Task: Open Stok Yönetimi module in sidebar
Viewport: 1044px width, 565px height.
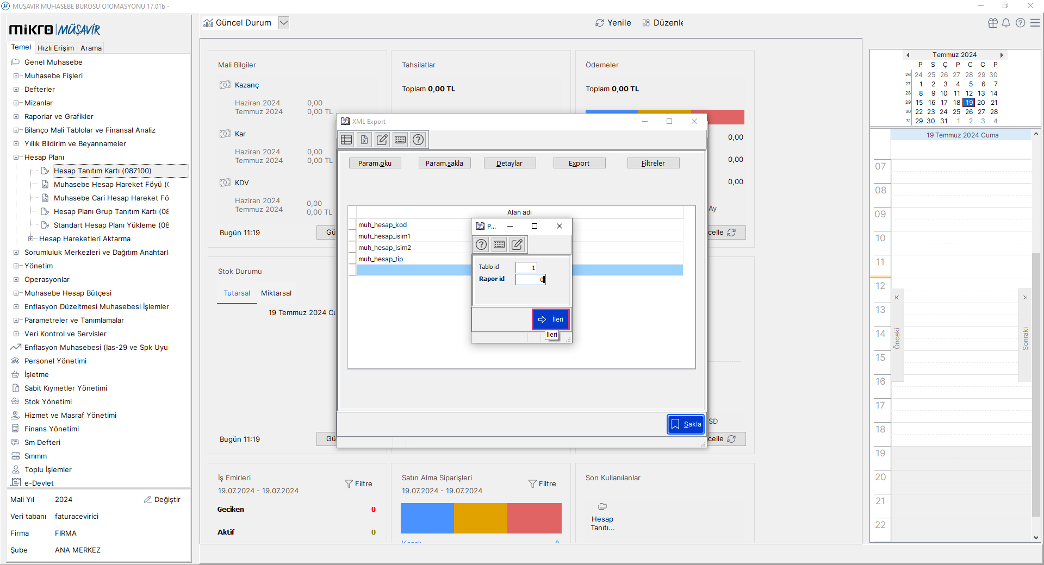Action: [x=48, y=401]
